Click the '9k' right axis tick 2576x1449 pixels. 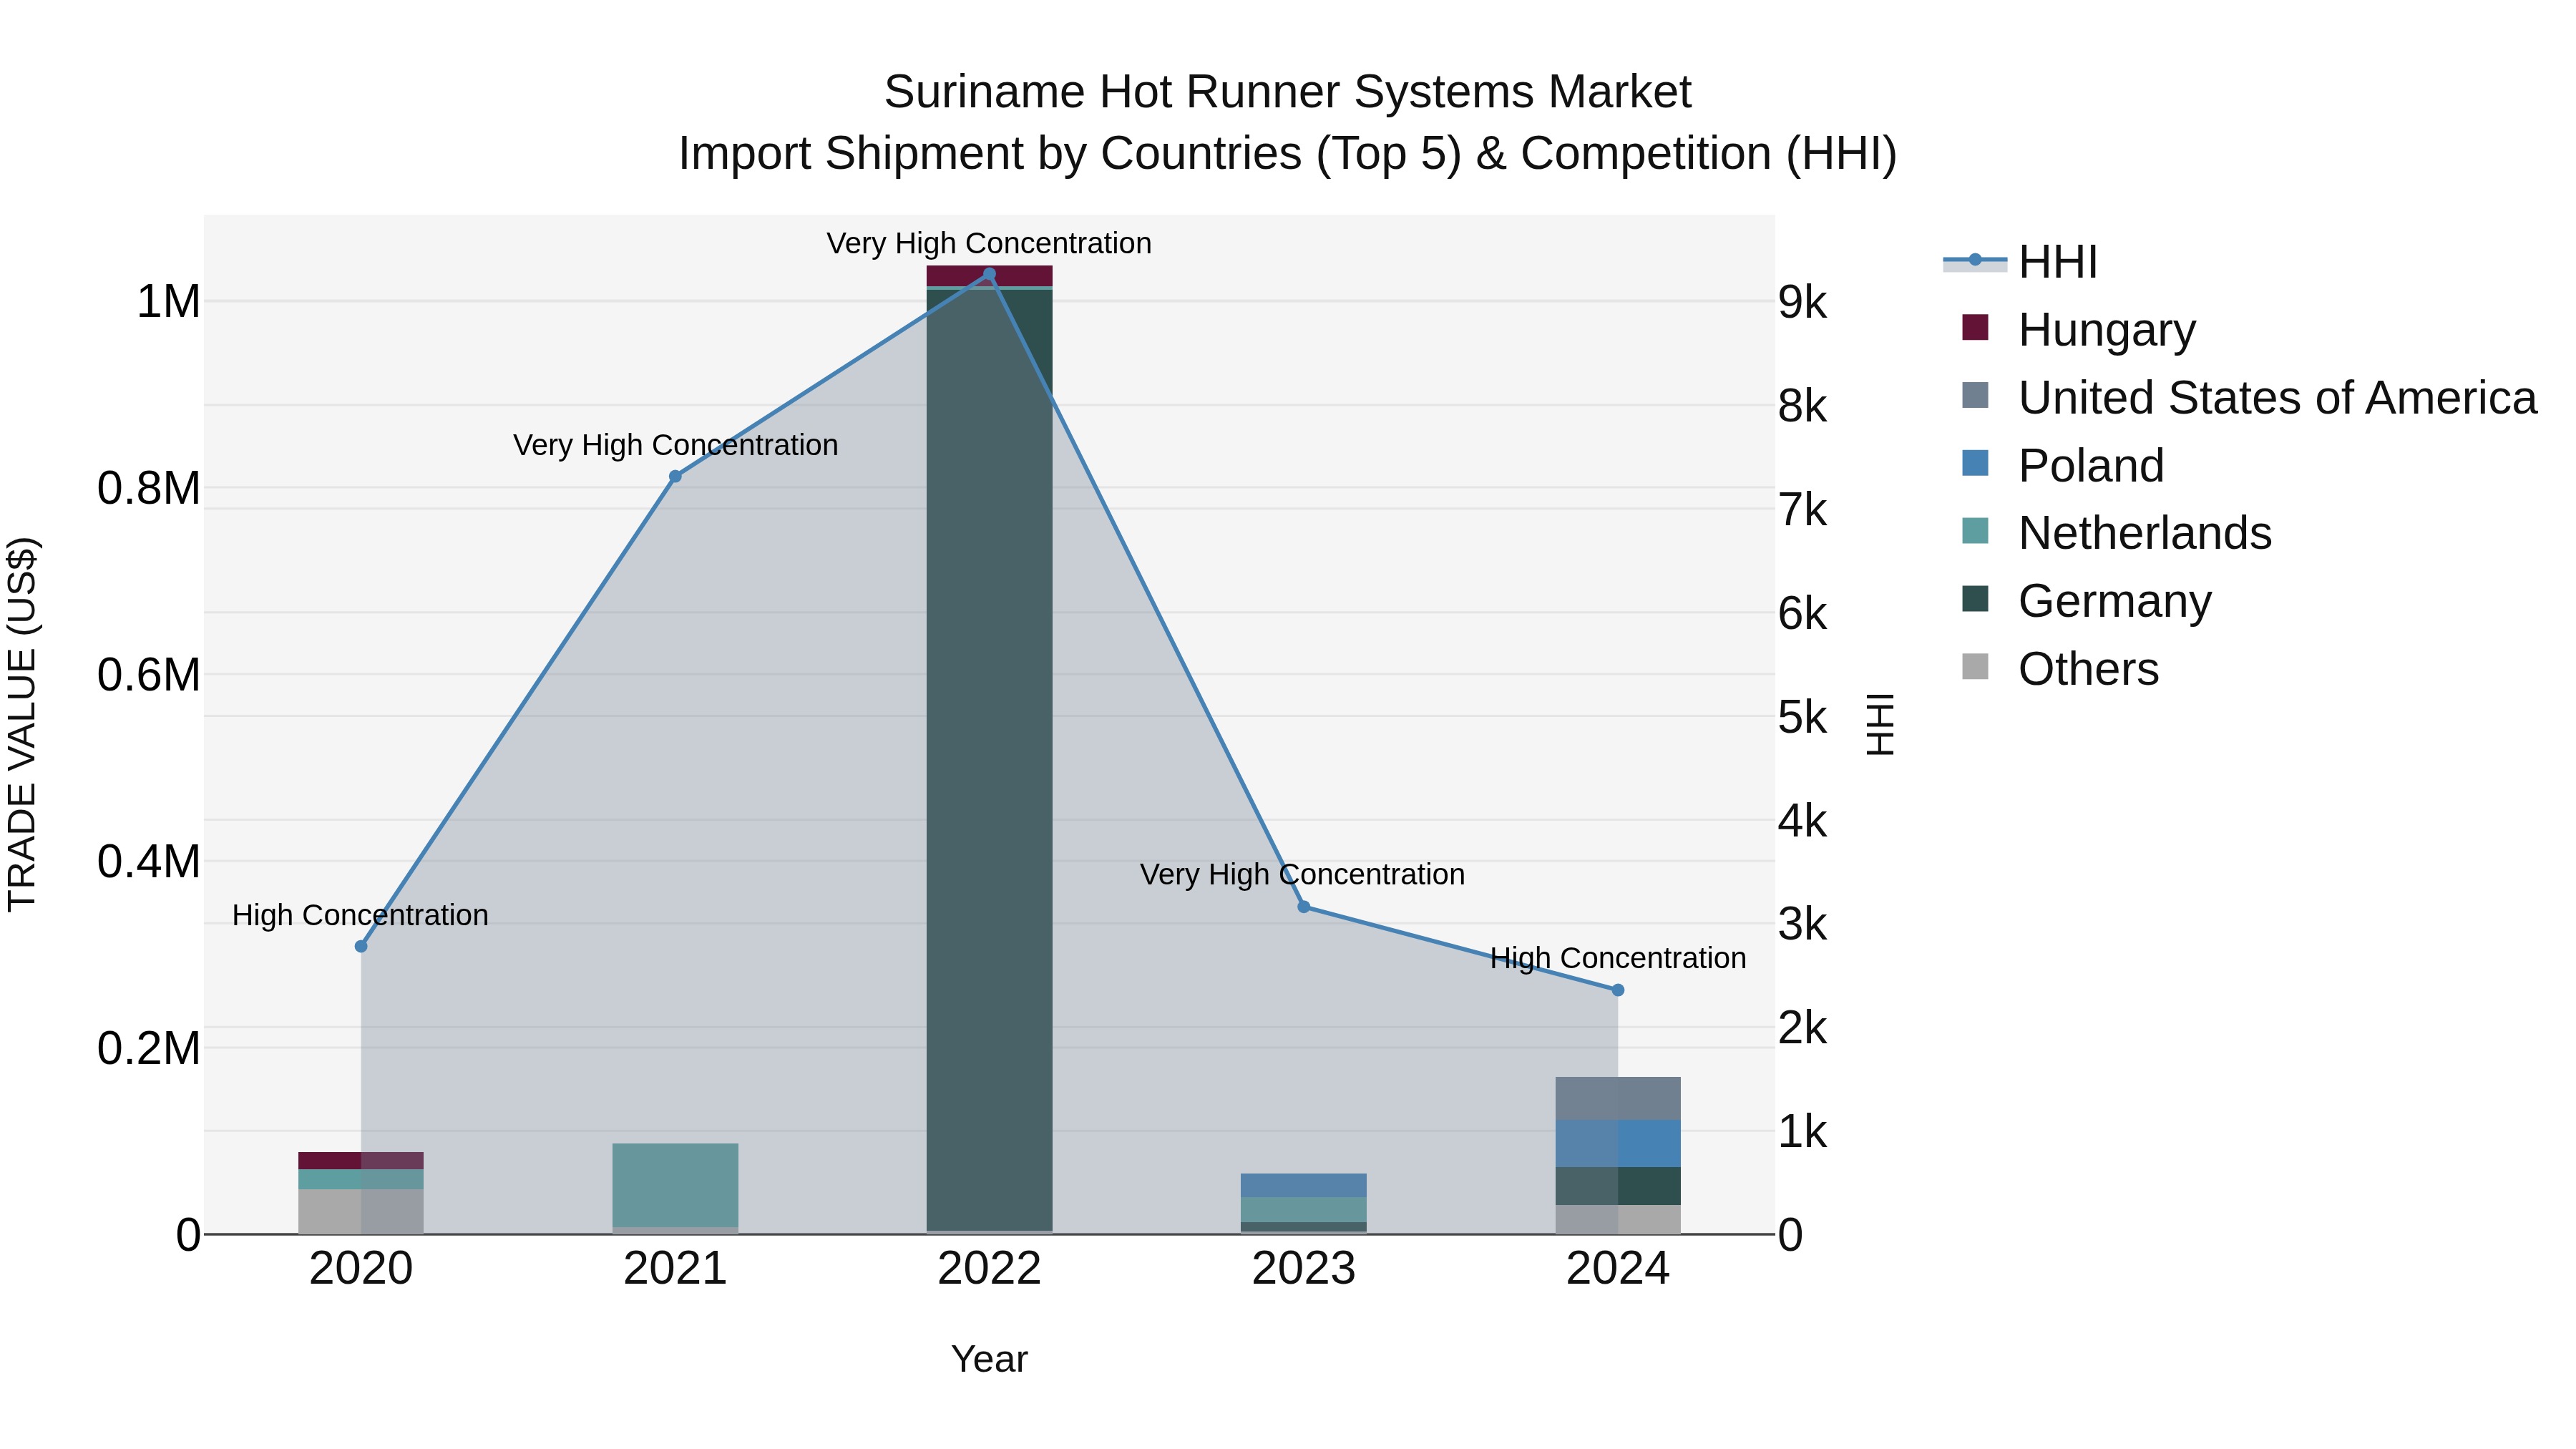coord(1802,302)
